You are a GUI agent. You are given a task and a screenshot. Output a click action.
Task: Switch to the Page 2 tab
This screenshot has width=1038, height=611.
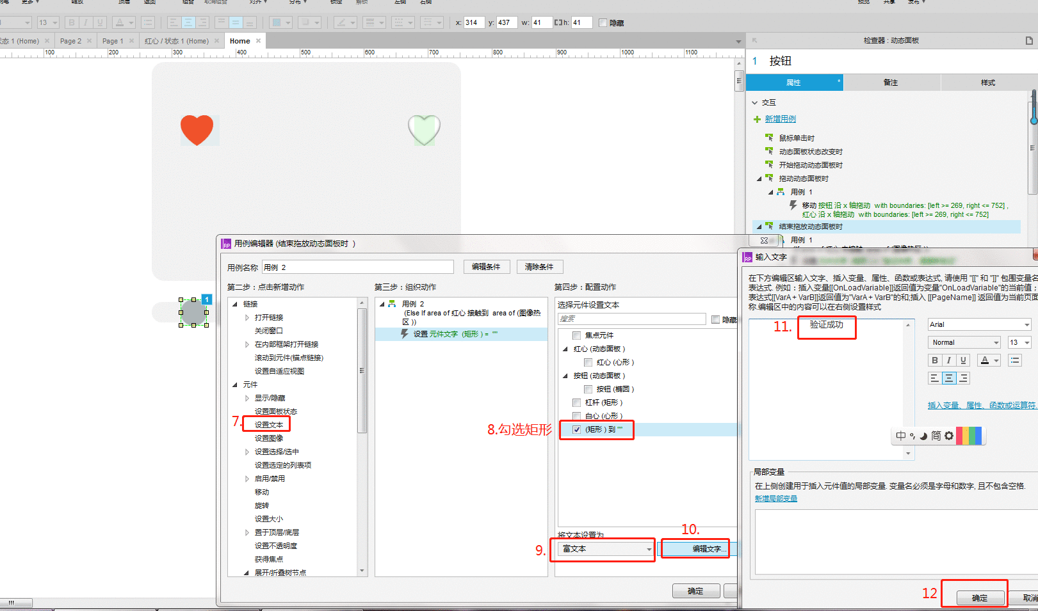70,41
